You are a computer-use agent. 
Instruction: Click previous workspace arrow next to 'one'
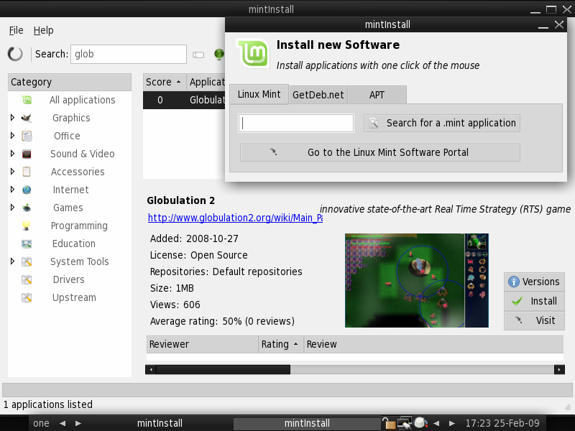(x=63, y=423)
